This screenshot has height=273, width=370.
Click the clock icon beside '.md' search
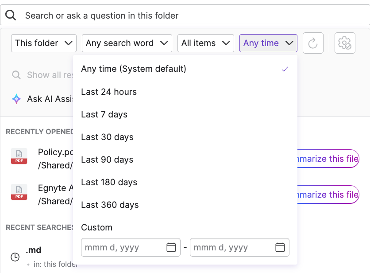pyautogui.click(x=15, y=257)
